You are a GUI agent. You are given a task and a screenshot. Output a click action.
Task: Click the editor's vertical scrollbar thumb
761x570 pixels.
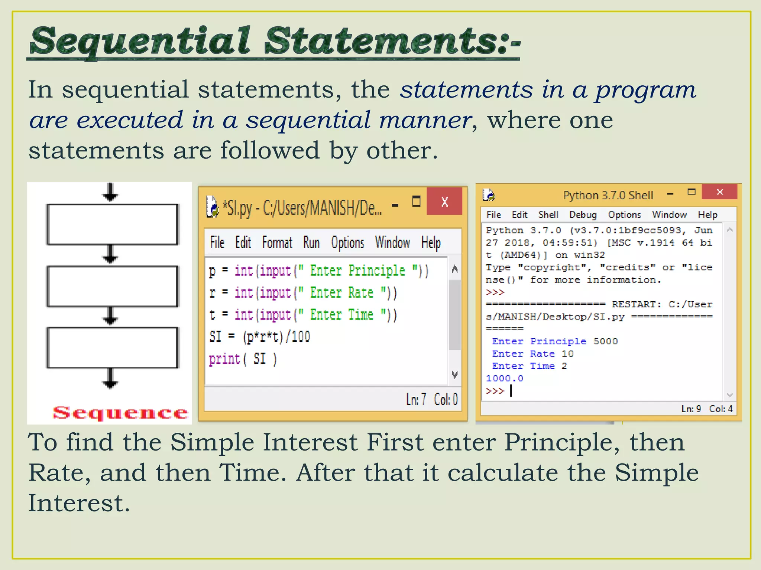coord(454,315)
